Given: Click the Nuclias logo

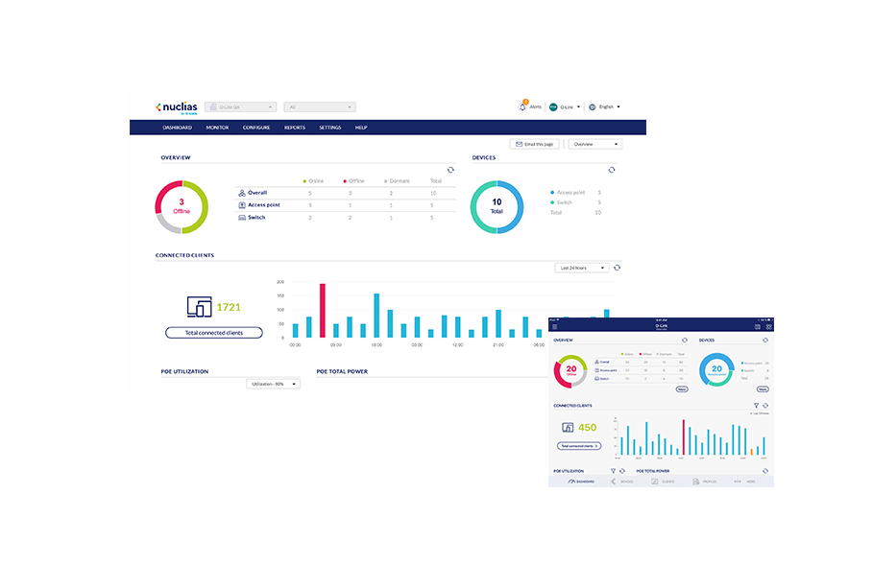Looking at the screenshot, I should pyautogui.click(x=176, y=107).
